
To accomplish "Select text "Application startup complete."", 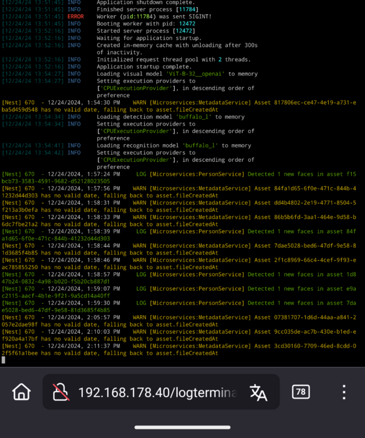I will click(x=144, y=67).
